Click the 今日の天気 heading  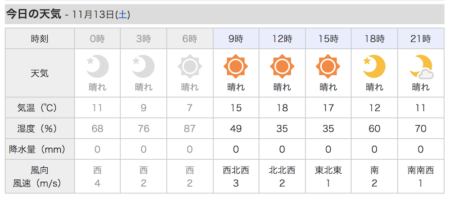coord(34,14)
